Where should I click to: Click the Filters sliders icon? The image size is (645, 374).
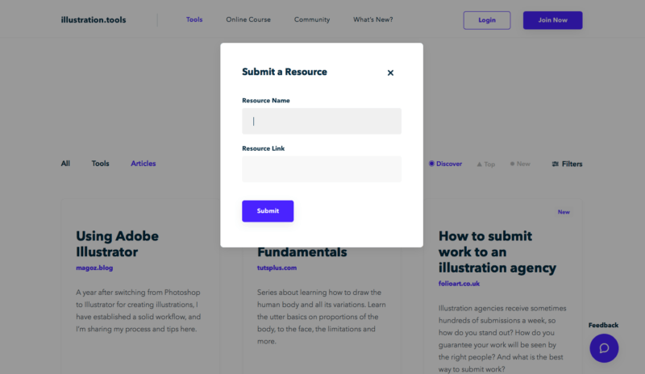point(555,164)
